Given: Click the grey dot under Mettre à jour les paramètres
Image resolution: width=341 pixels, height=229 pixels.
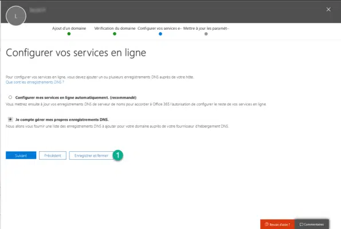Looking at the screenshot, I should (x=206, y=34).
